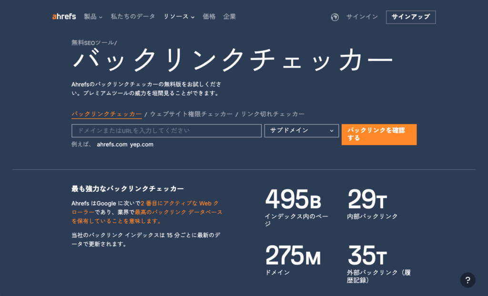Screen dimensions: 488x296
Task: Switch to ウェブサイト権限チェッカー tab
Action: (191, 114)
